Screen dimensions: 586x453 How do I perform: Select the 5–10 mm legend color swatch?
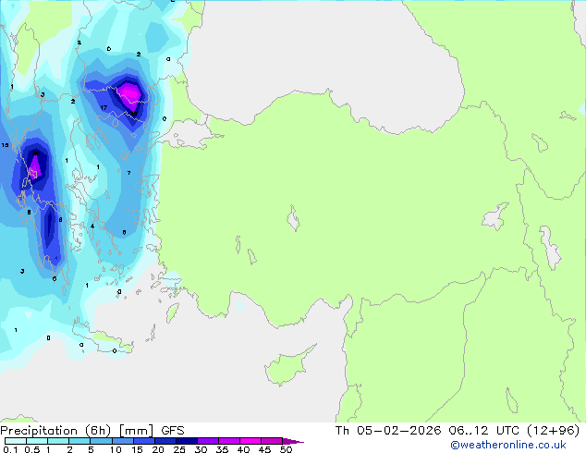[x=101, y=441]
